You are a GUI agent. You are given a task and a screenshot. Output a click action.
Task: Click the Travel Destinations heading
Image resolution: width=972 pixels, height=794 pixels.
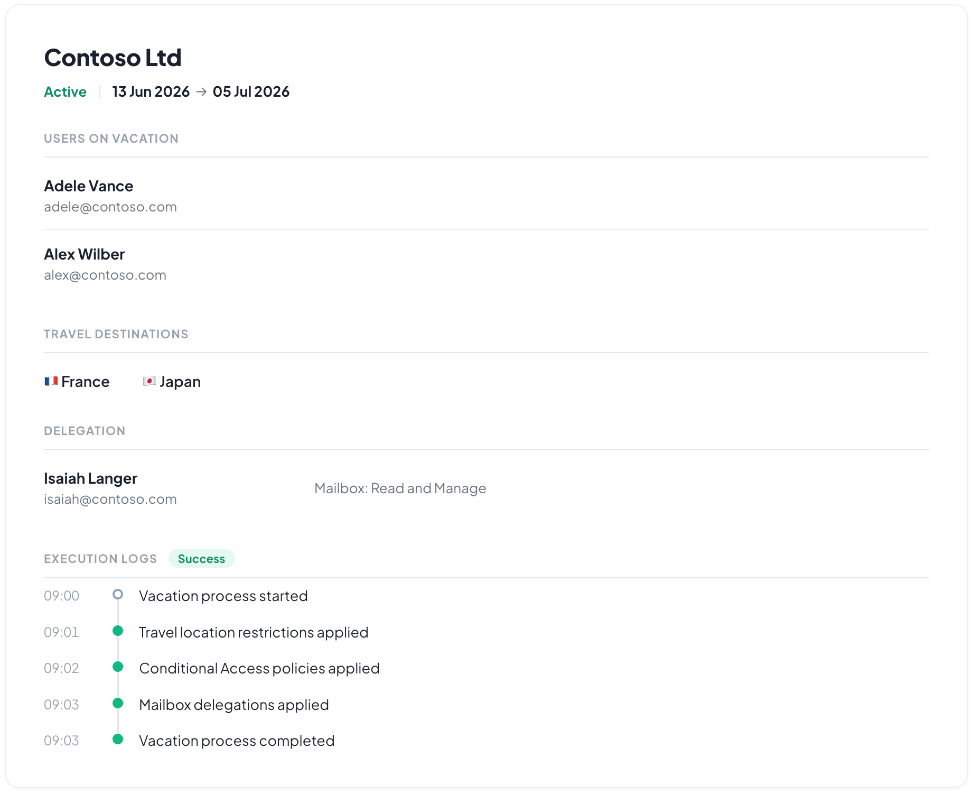coord(116,334)
